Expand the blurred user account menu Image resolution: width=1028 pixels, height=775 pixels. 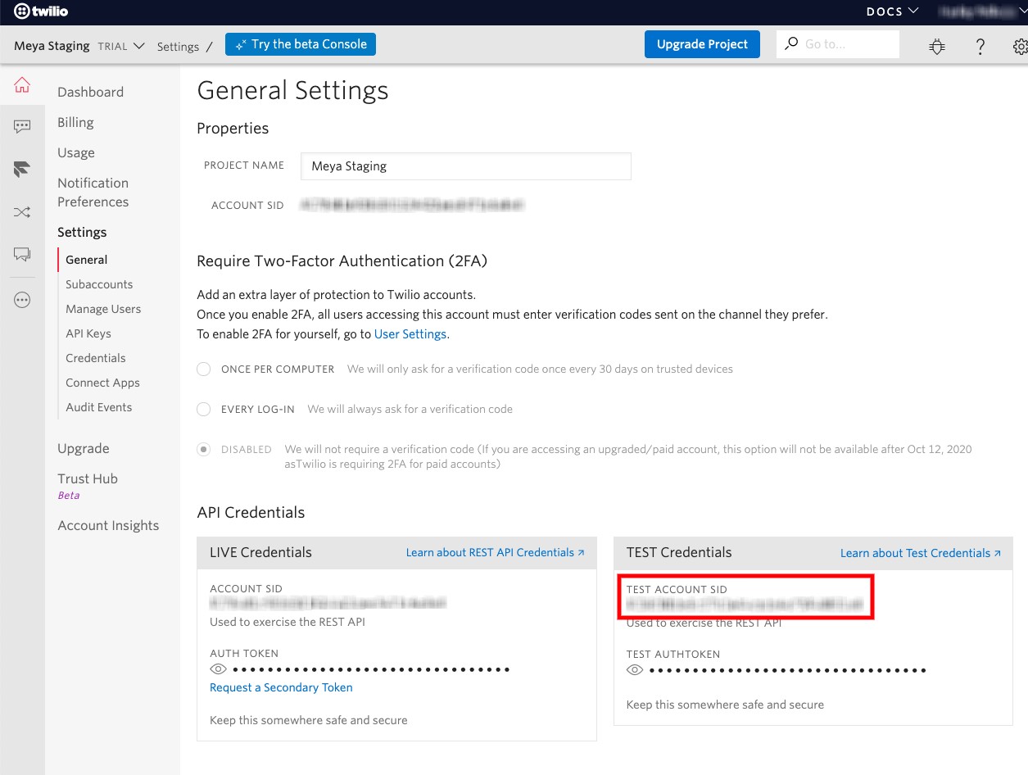(981, 11)
